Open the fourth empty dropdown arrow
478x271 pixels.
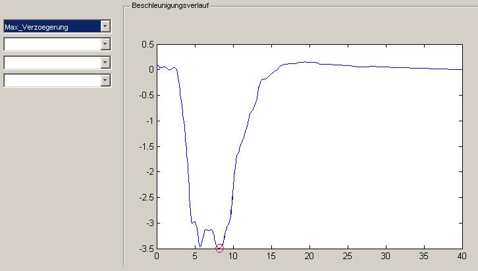pyautogui.click(x=105, y=80)
